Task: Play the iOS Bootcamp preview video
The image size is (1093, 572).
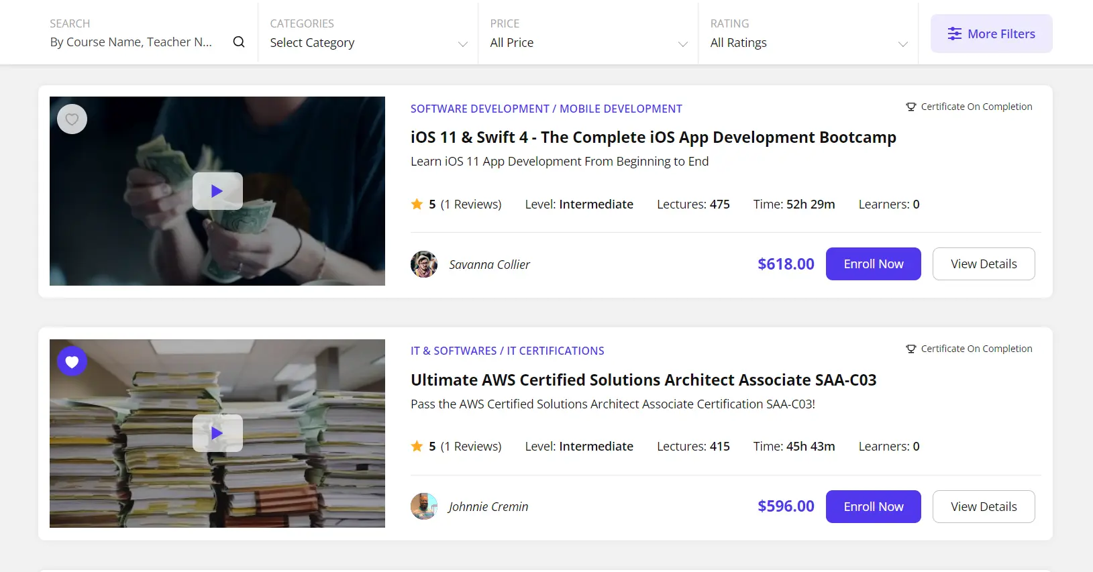Action: [217, 191]
